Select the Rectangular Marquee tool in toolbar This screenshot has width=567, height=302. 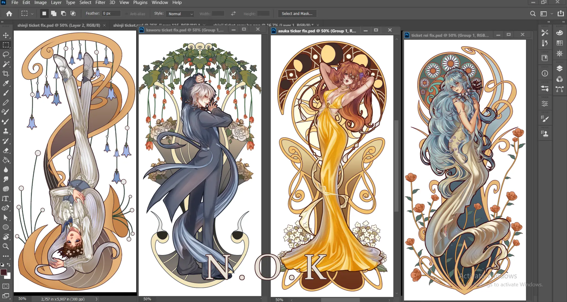click(x=6, y=45)
